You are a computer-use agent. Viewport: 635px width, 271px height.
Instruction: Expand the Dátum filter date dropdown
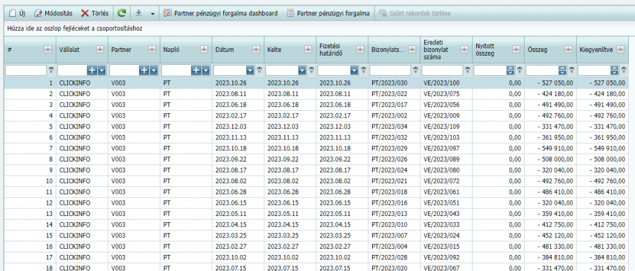(250, 71)
